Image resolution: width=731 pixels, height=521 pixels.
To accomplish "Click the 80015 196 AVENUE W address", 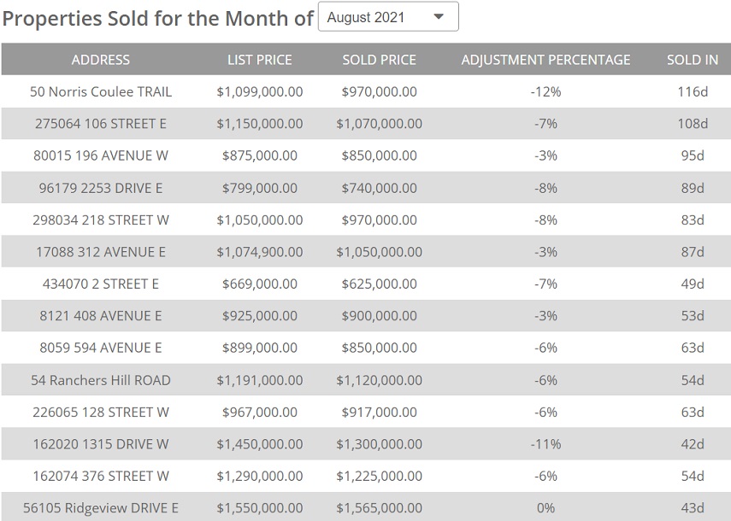I will pos(101,155).
